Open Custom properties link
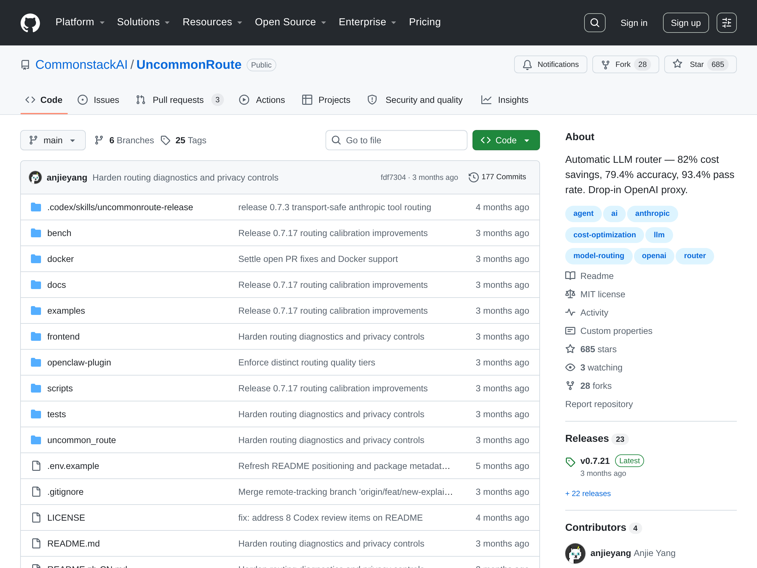This screenshot has width=757, height=568. (x=609, y=331)
